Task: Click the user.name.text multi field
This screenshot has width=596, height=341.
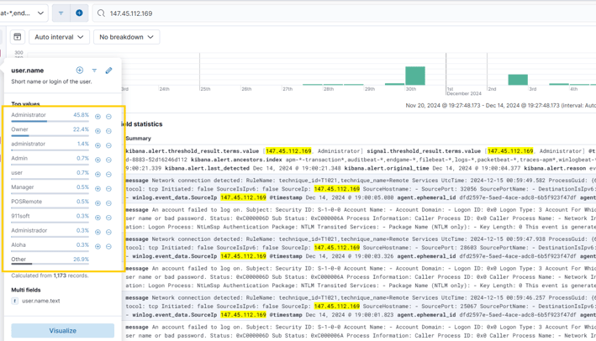Action: coord(41,301)
